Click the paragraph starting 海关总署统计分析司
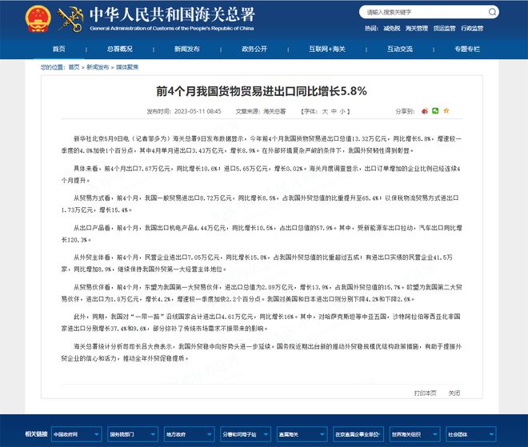The height and width of the screenshot is (447, 528). pos(262,353)
